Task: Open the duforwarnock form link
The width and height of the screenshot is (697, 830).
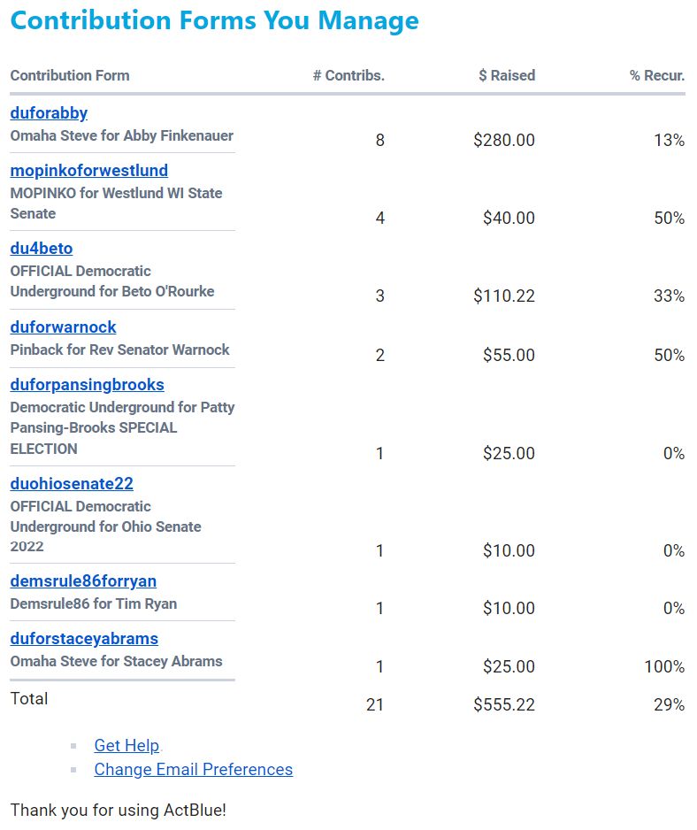Action: (63, 327)
